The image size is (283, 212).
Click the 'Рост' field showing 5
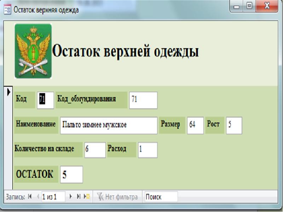tap(234, 125)
